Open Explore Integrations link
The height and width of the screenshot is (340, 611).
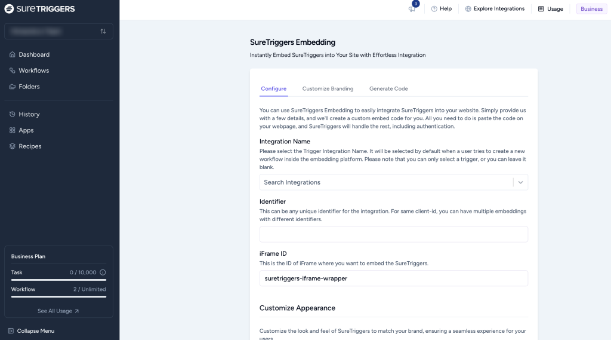(x=495, y=9)
